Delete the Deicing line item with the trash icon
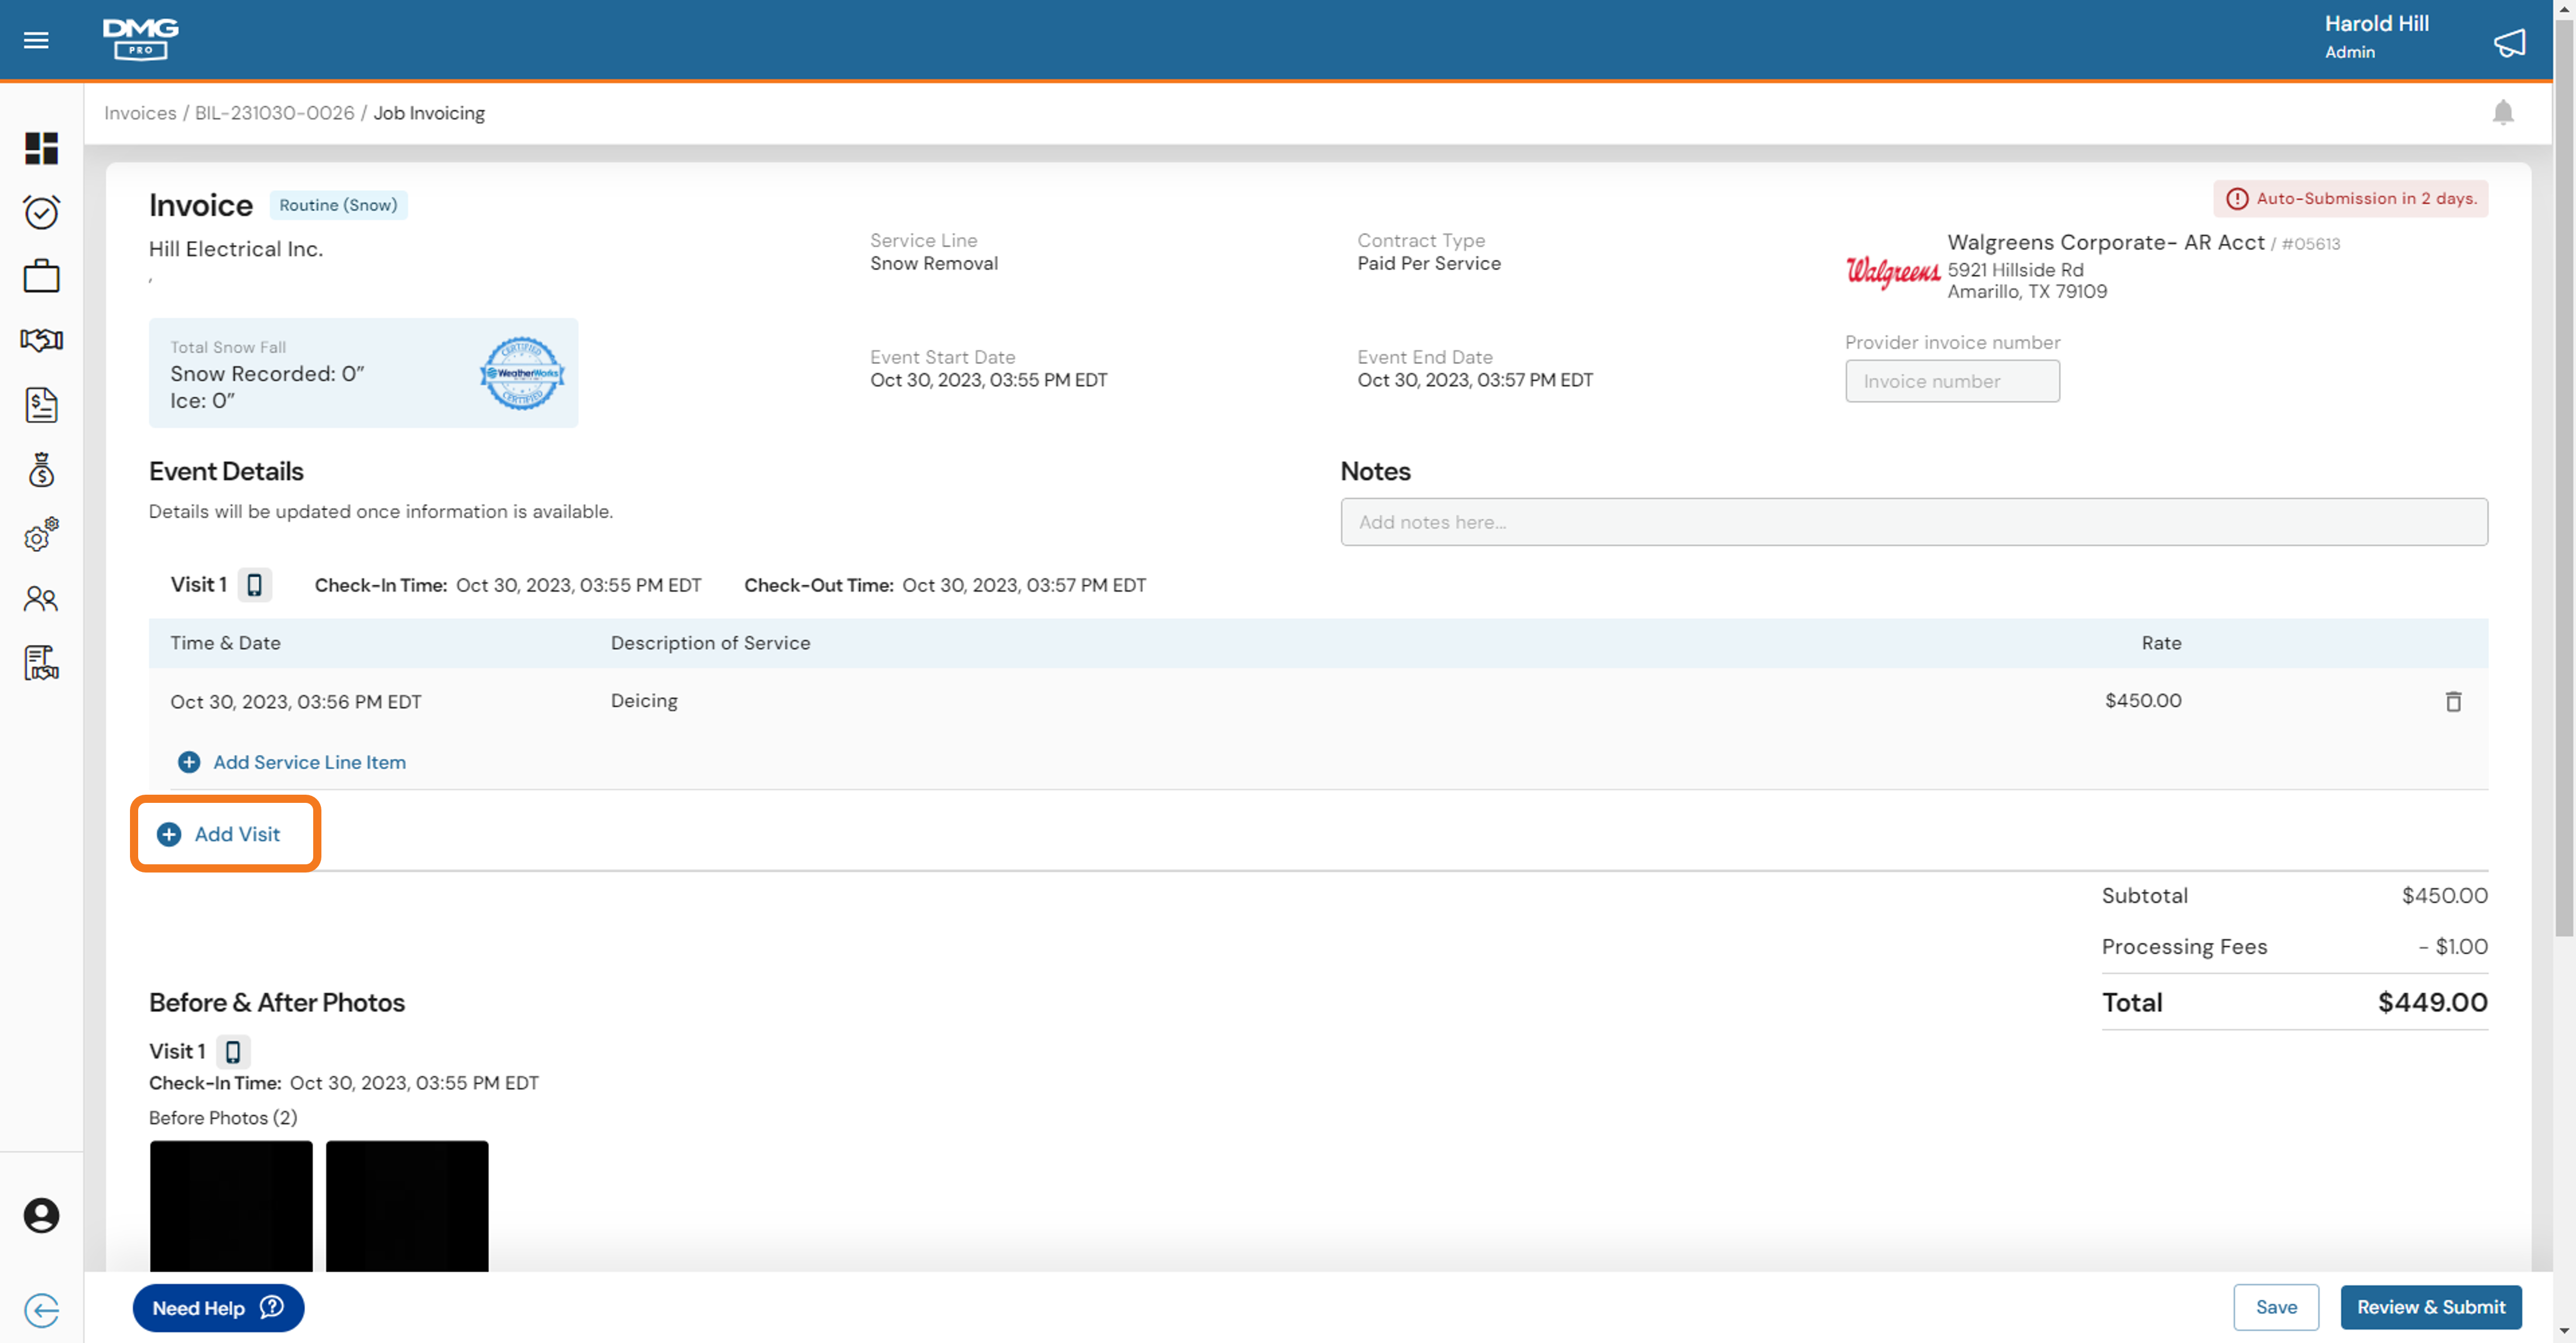The image size is (2576, 1343). pyautogui.click(x=2454, y=702)
